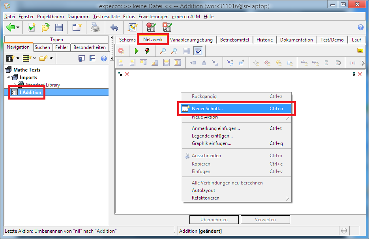The image size is (369, 239).
Task: Open the new folder dropdown in navigation toolbar
Action: pos(51,58)
